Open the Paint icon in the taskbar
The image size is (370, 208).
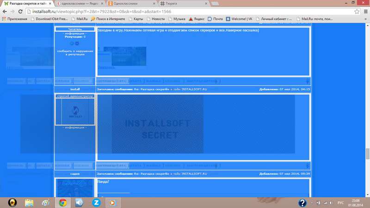pos(45,202)
